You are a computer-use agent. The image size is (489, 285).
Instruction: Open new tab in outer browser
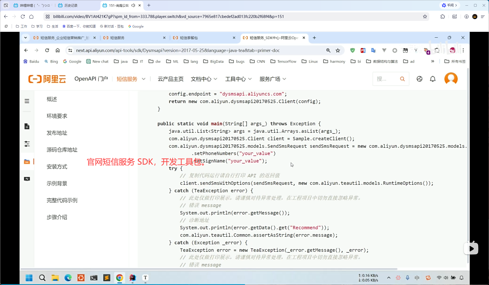tap(149, 5)
